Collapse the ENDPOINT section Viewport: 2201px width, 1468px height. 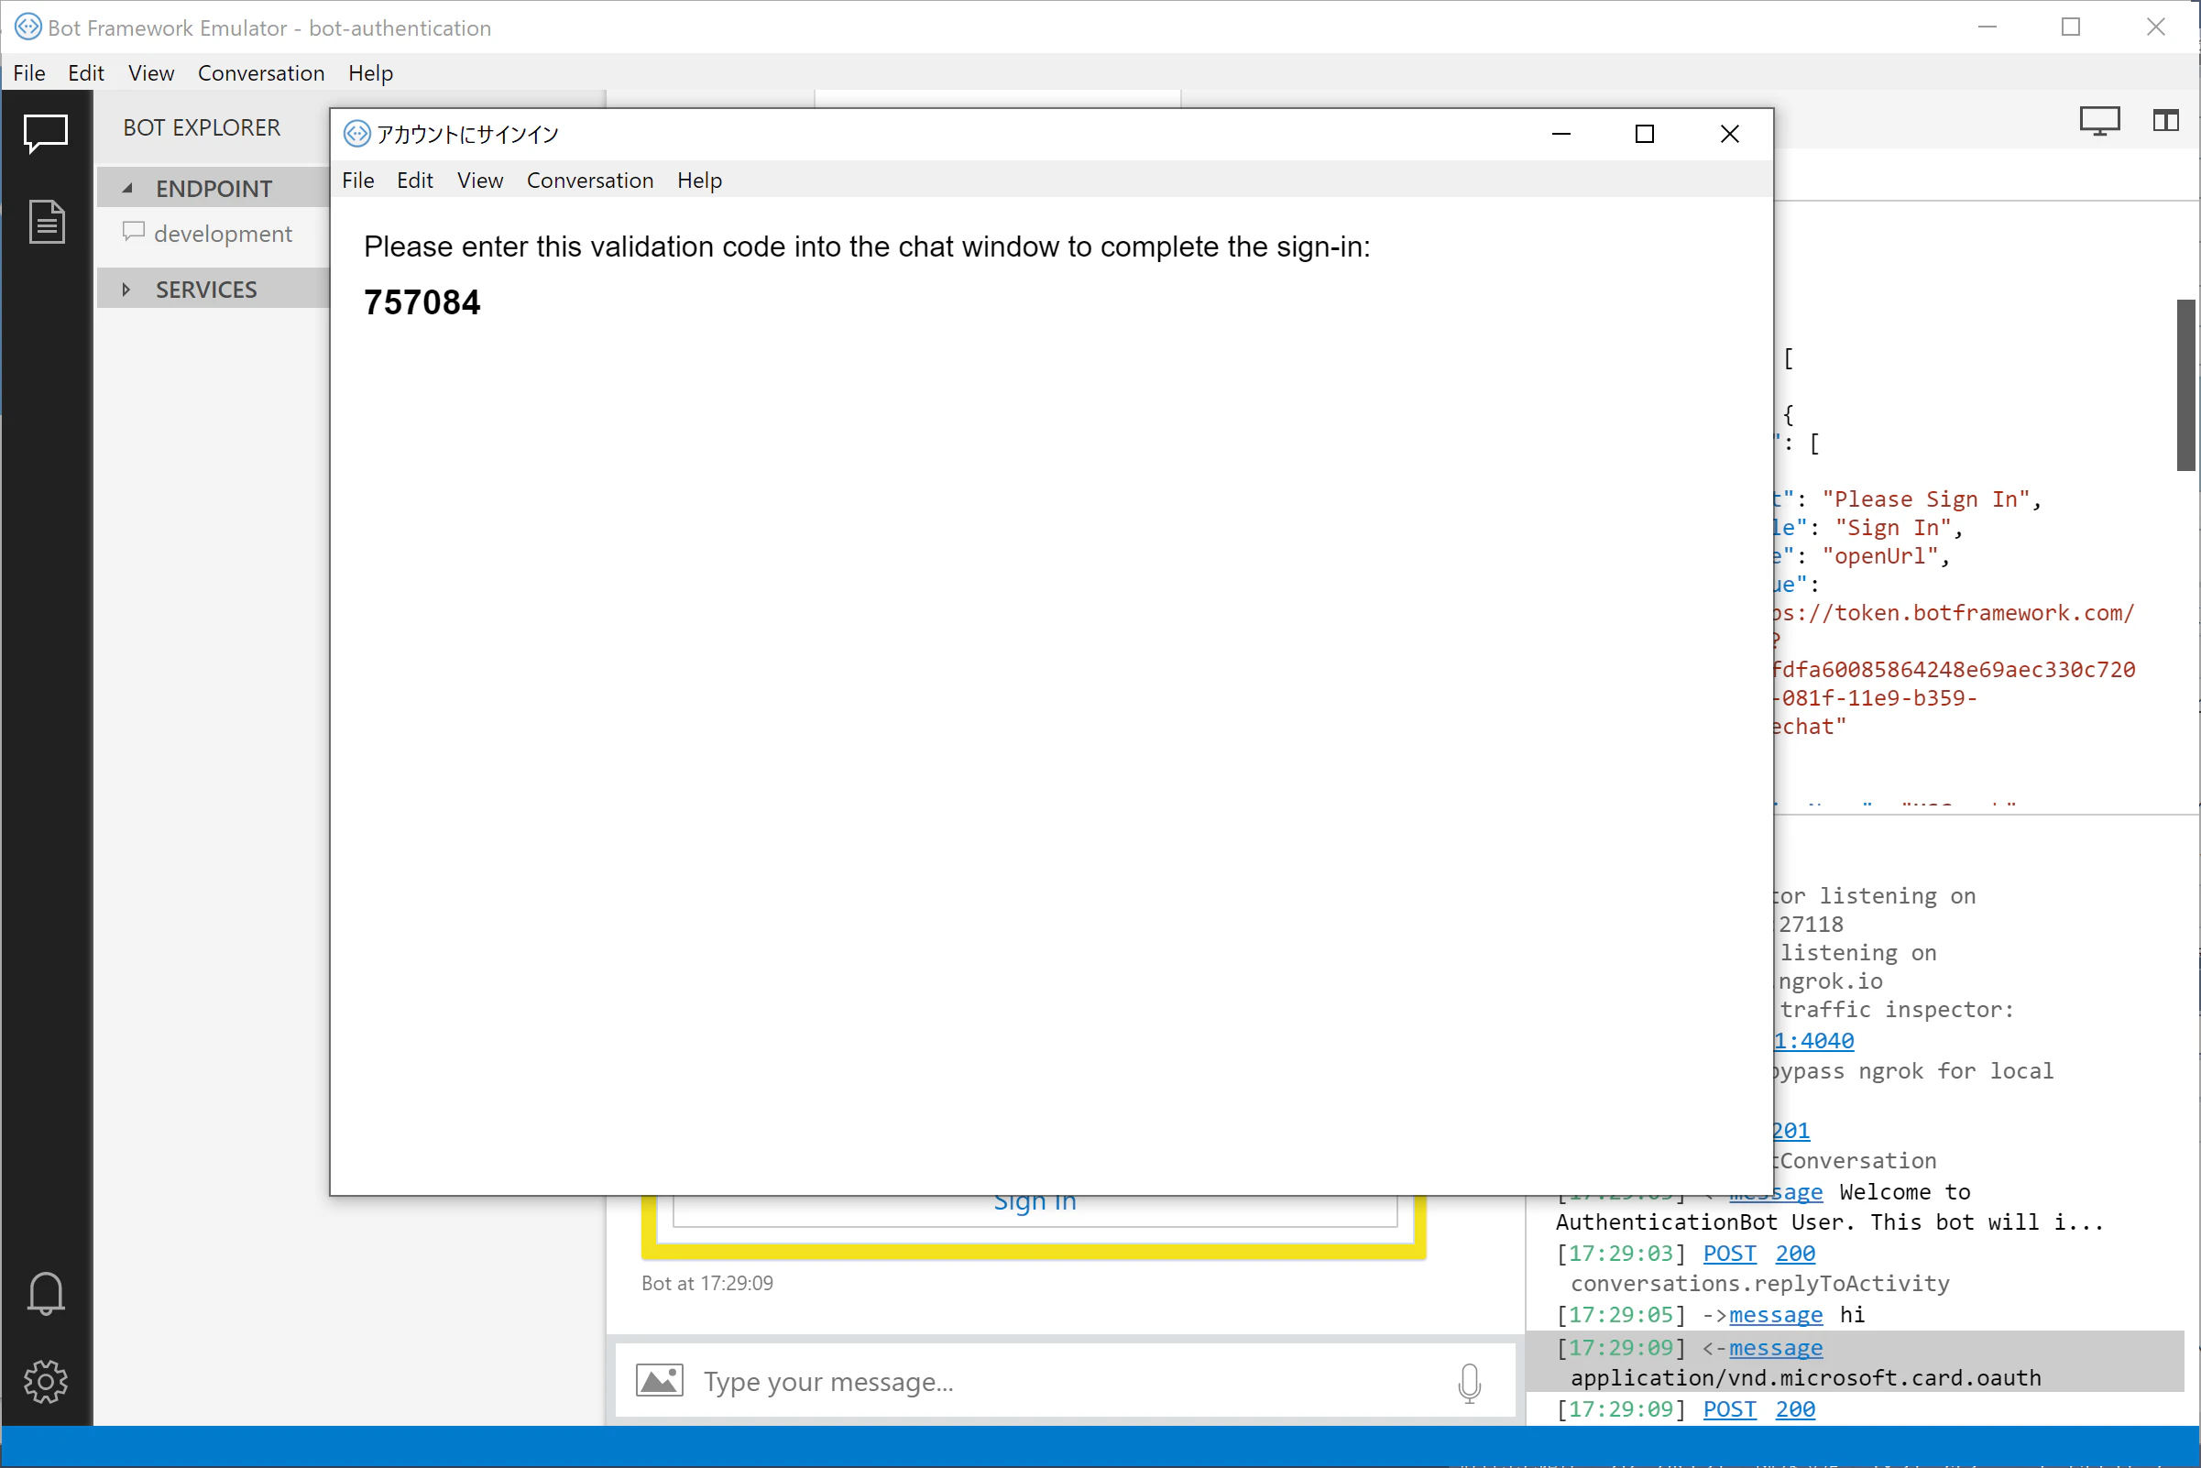(128, 188)
